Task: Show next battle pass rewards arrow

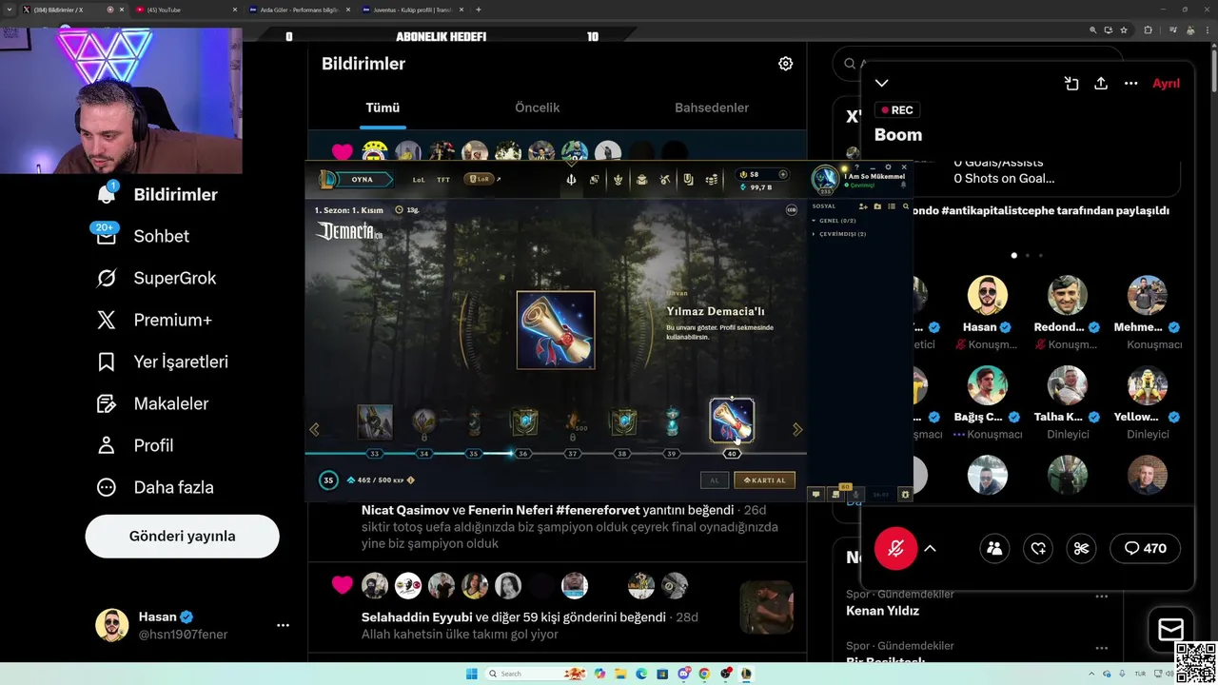Action: click(x=797, y=430)
